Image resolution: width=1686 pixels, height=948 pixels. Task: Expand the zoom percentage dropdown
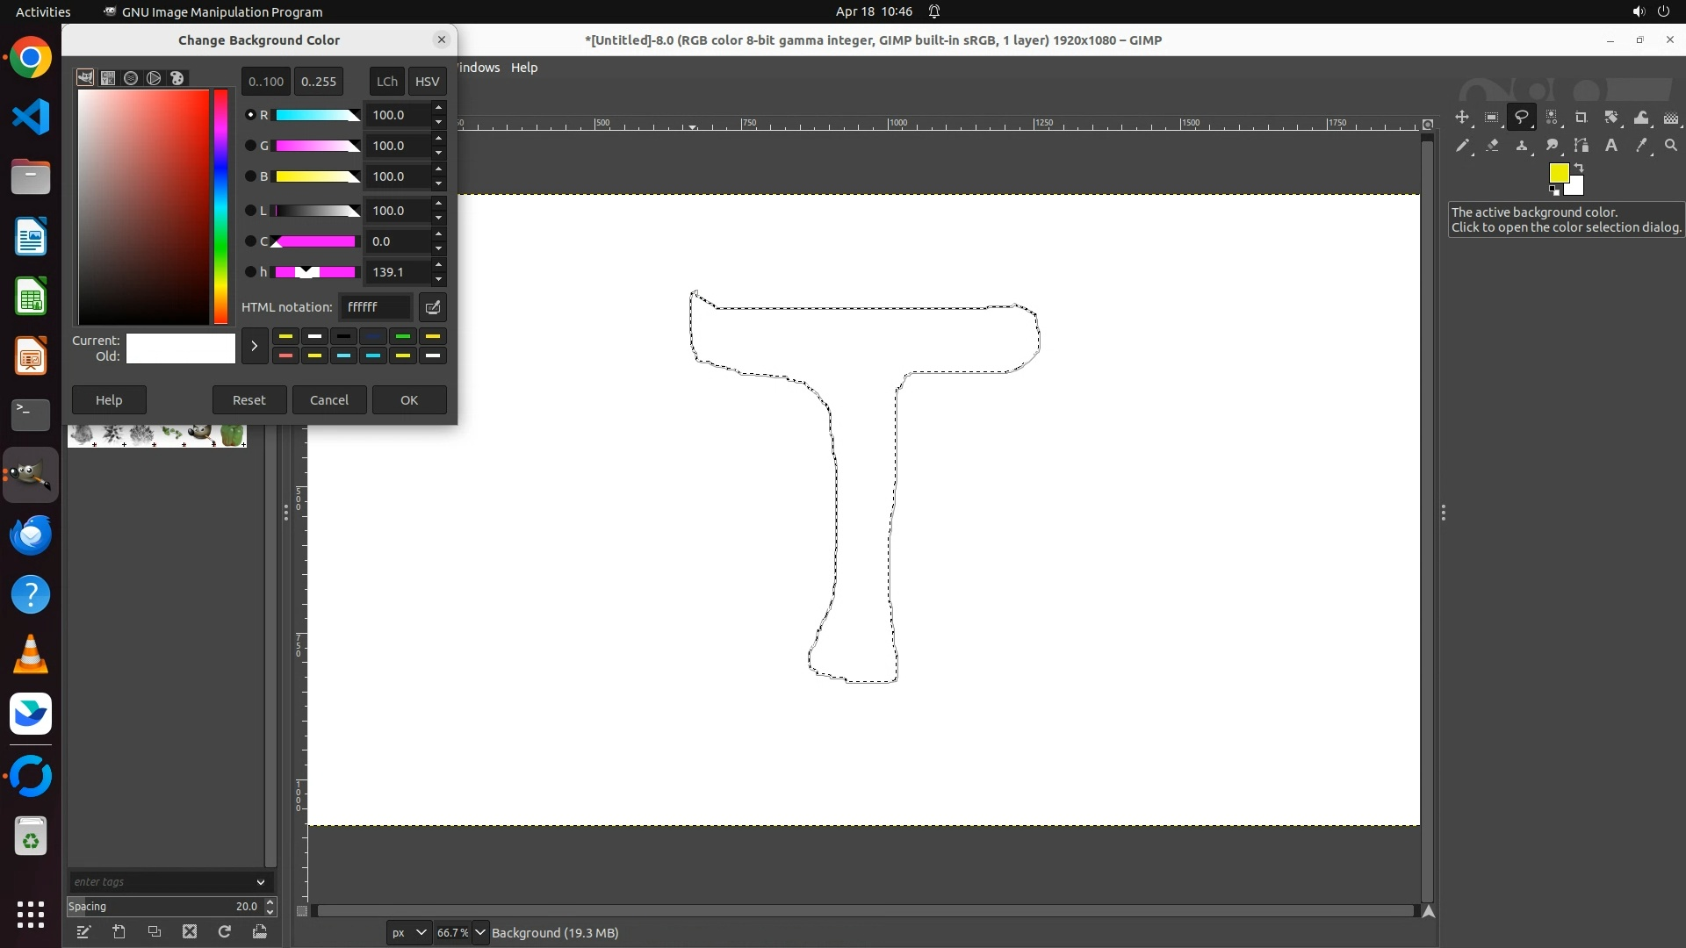(x=480, y=932)
